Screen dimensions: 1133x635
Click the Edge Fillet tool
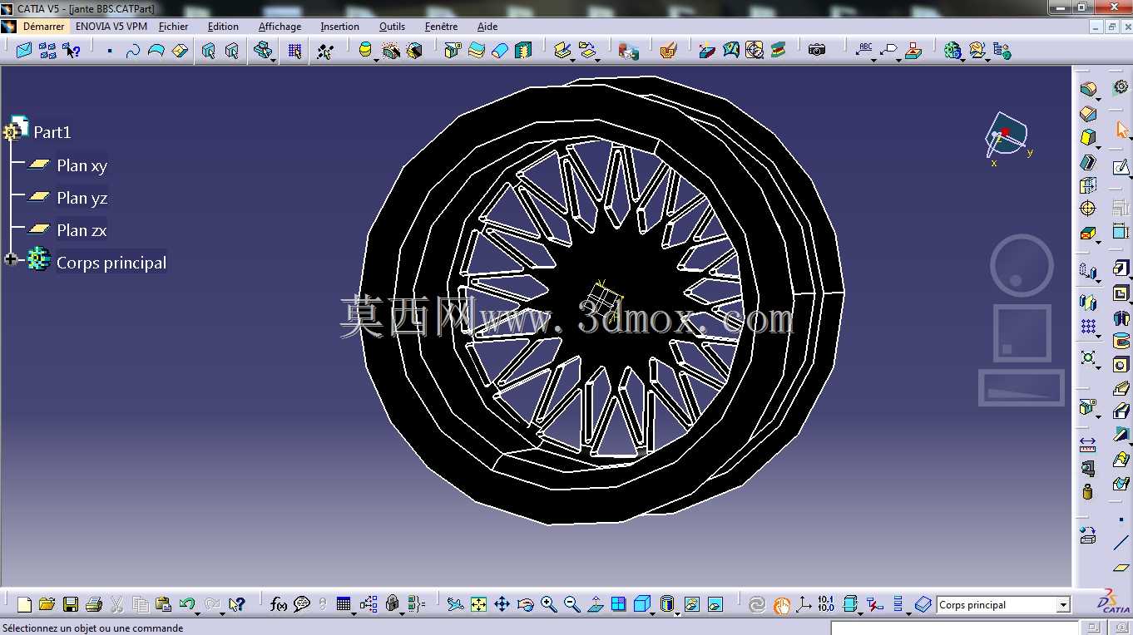pos(1087,89)
